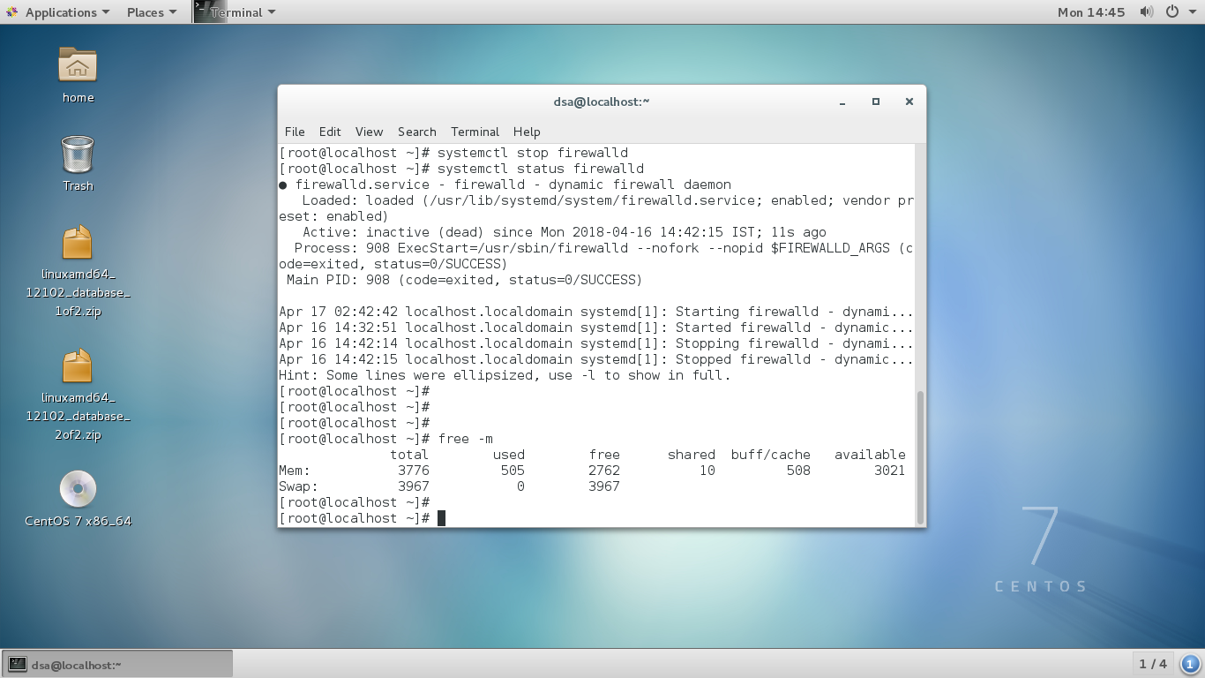
Task: Switch to dsa@localhost:~ taskbar window button
Action: point(117,664)
